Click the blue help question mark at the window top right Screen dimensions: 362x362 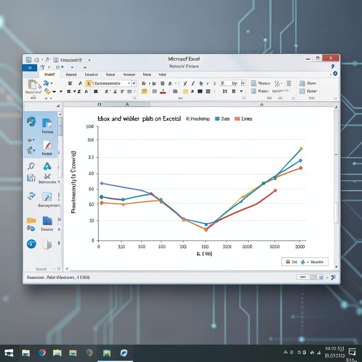click(x=333, y=66)
